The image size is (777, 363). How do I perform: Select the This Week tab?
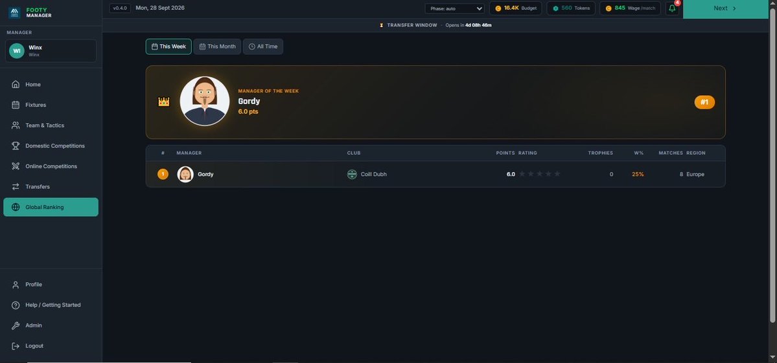tap(168, 47)
